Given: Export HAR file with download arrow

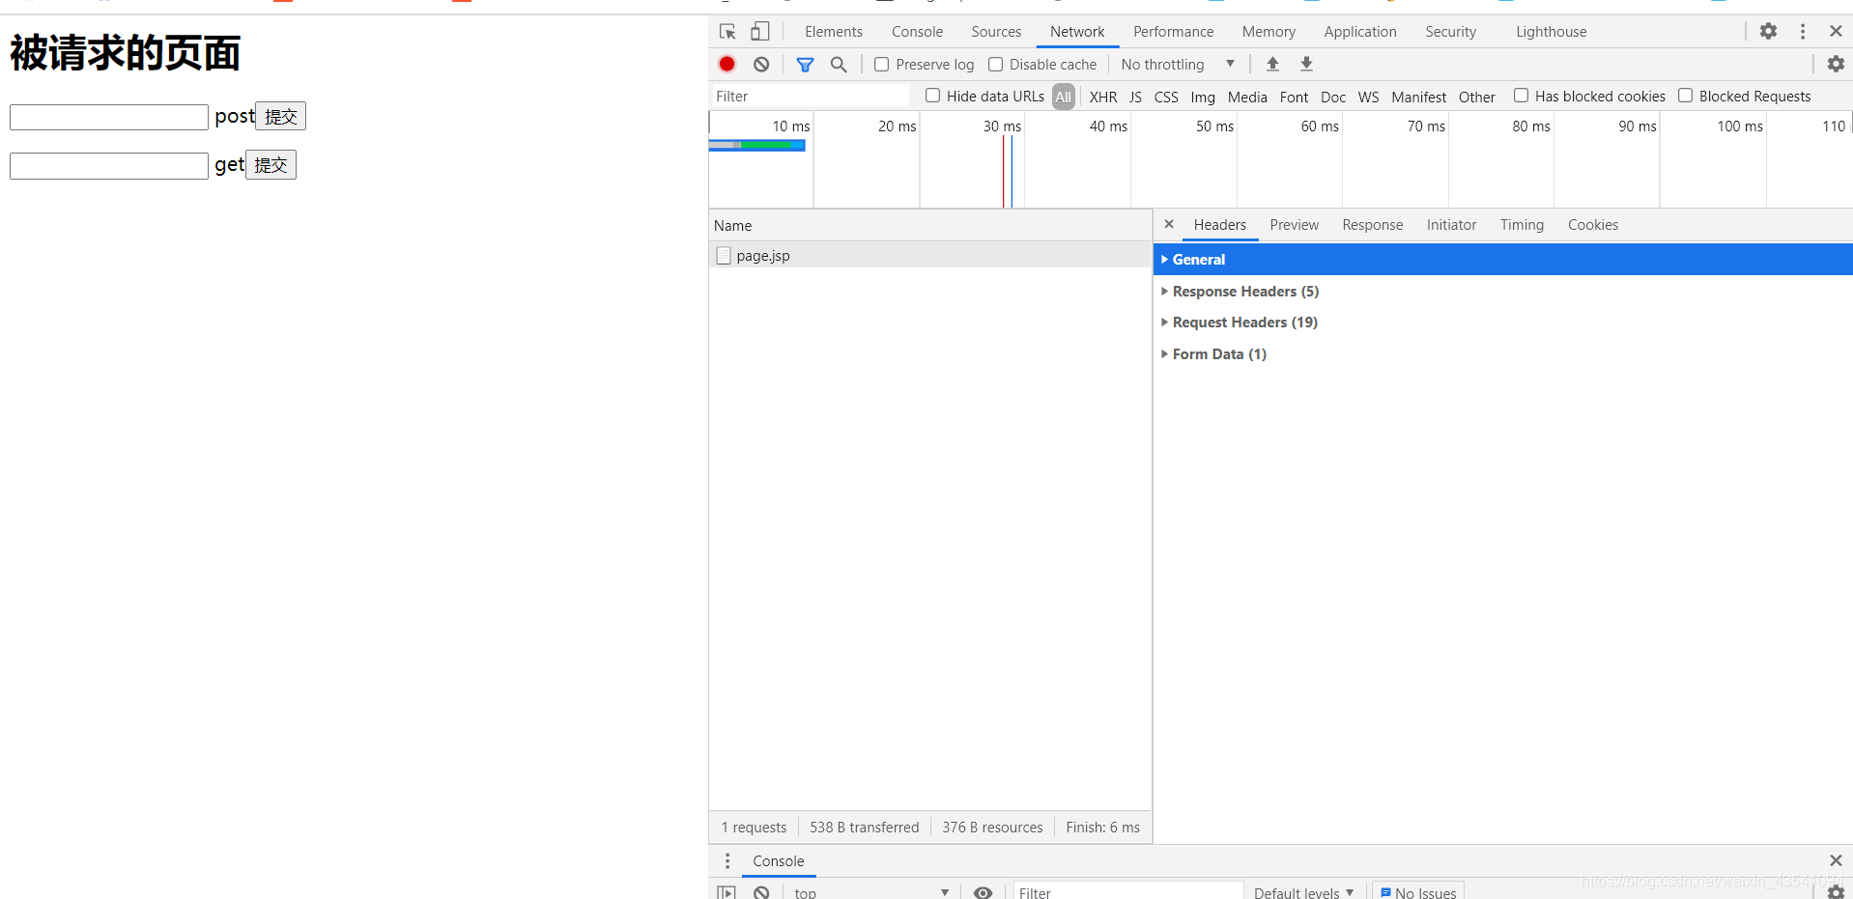Looking at the screenshot, I should click(1306, 64).
